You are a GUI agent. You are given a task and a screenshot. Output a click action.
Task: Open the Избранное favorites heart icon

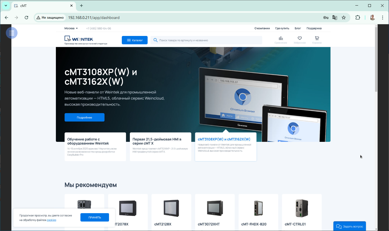(x=299, y=40)
